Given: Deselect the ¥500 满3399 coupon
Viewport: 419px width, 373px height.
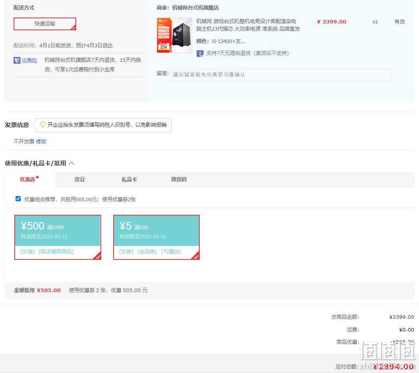Looking at the screenshot, I should 58,237.
